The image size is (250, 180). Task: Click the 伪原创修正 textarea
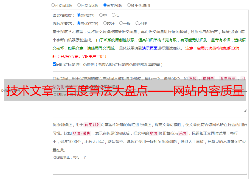point(150,164)
